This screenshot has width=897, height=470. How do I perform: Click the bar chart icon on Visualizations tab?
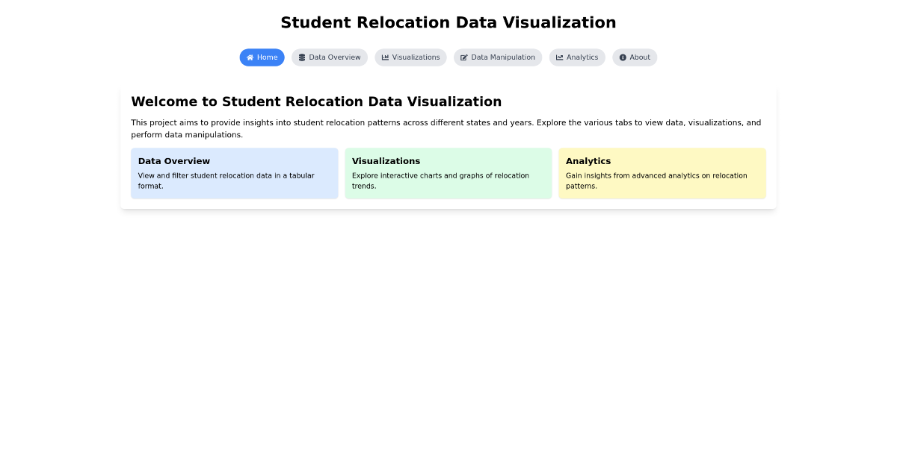(x=384, y=57)
